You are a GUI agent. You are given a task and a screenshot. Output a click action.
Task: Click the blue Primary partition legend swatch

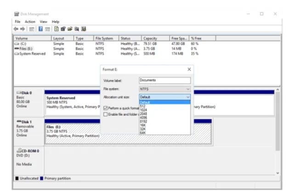click(42, 178)
